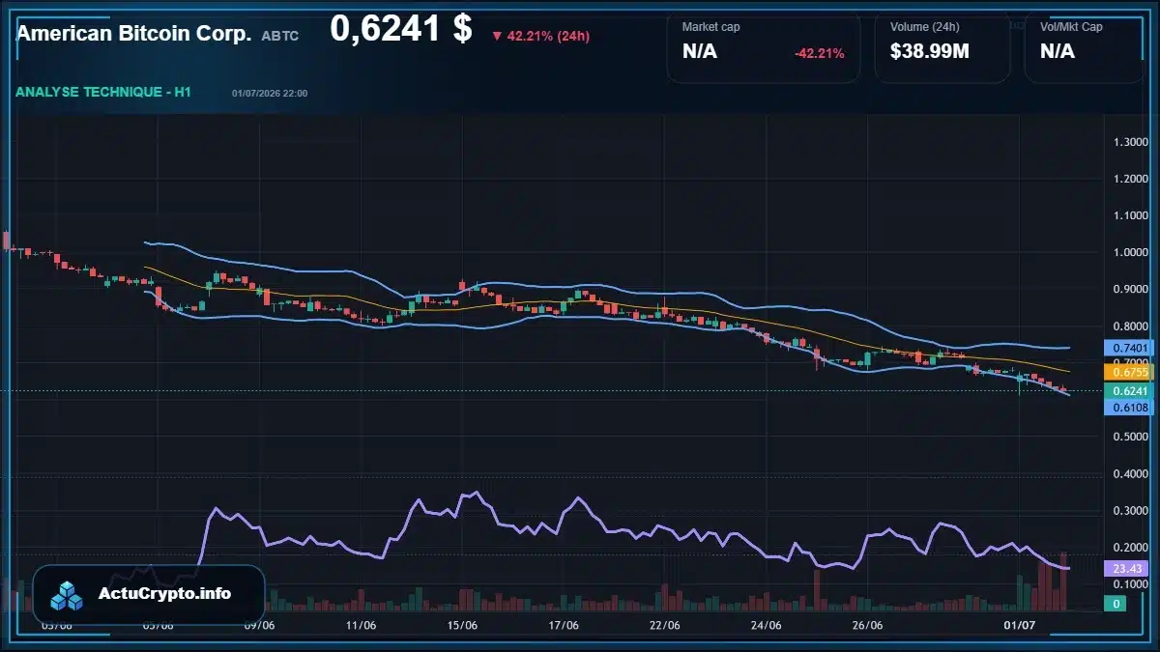This screenshot has width=1160, height=652.
Task: Click the purple 23.43 indicator tag
Action: [x=1124, y=570]
